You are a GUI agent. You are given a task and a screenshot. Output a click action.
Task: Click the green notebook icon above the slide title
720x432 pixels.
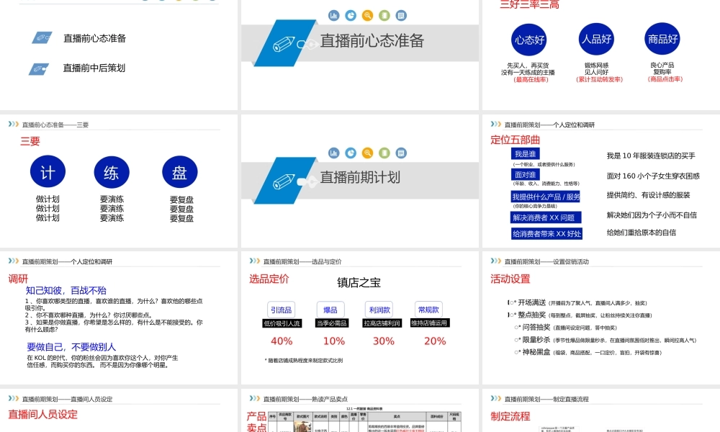pos(384,15)
